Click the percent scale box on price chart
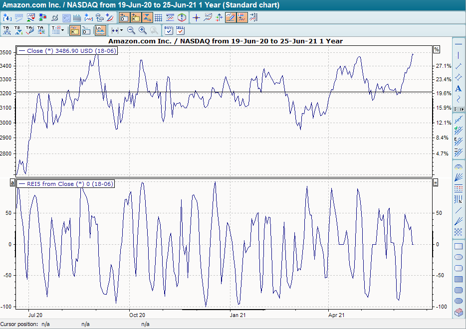The image size is (466, 329). click(x=436, y=49)
